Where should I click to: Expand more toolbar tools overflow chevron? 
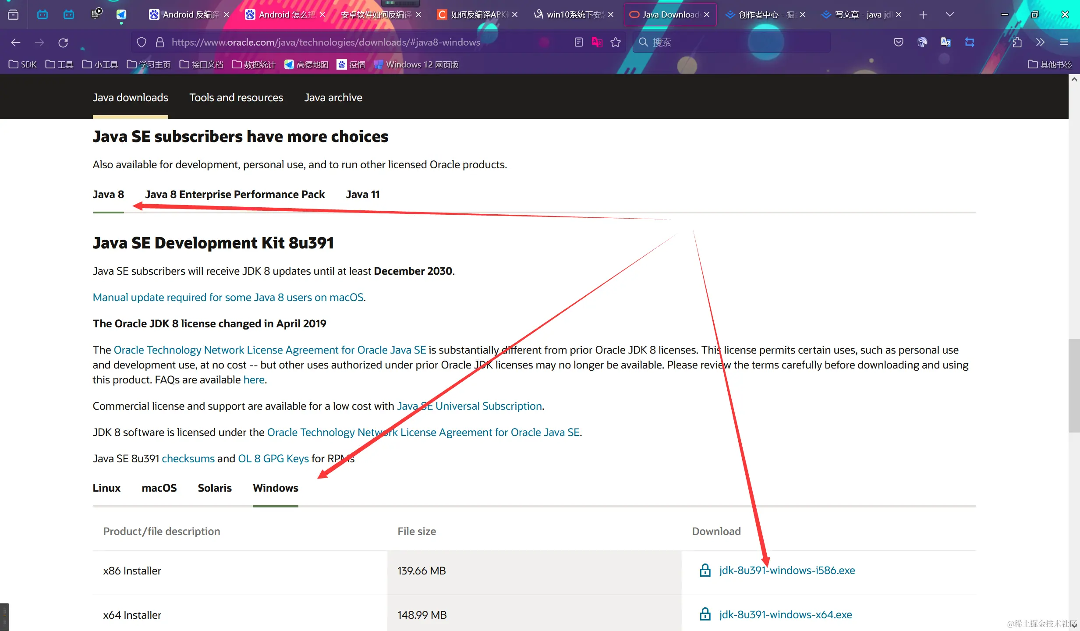click(1040, 43)
